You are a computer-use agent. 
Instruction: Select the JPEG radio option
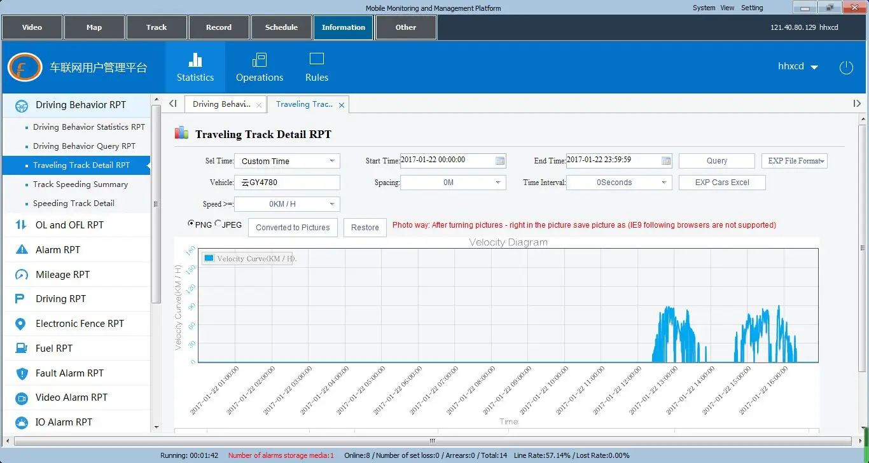(x=218, y=224)
